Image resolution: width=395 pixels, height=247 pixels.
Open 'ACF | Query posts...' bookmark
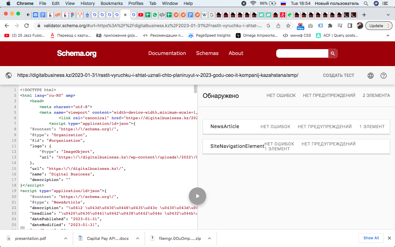[337, 36]
